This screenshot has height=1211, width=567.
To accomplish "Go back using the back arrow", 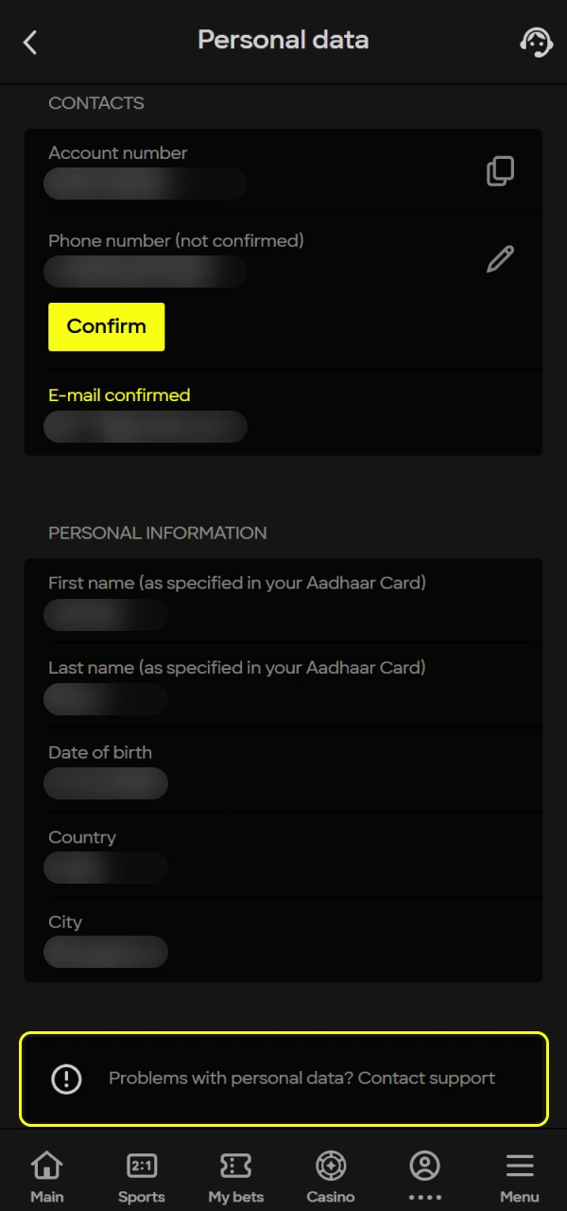I will (29, 42).
